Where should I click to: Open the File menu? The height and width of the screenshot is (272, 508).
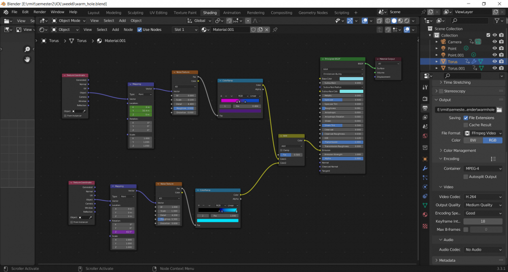(x=14, y=12)
